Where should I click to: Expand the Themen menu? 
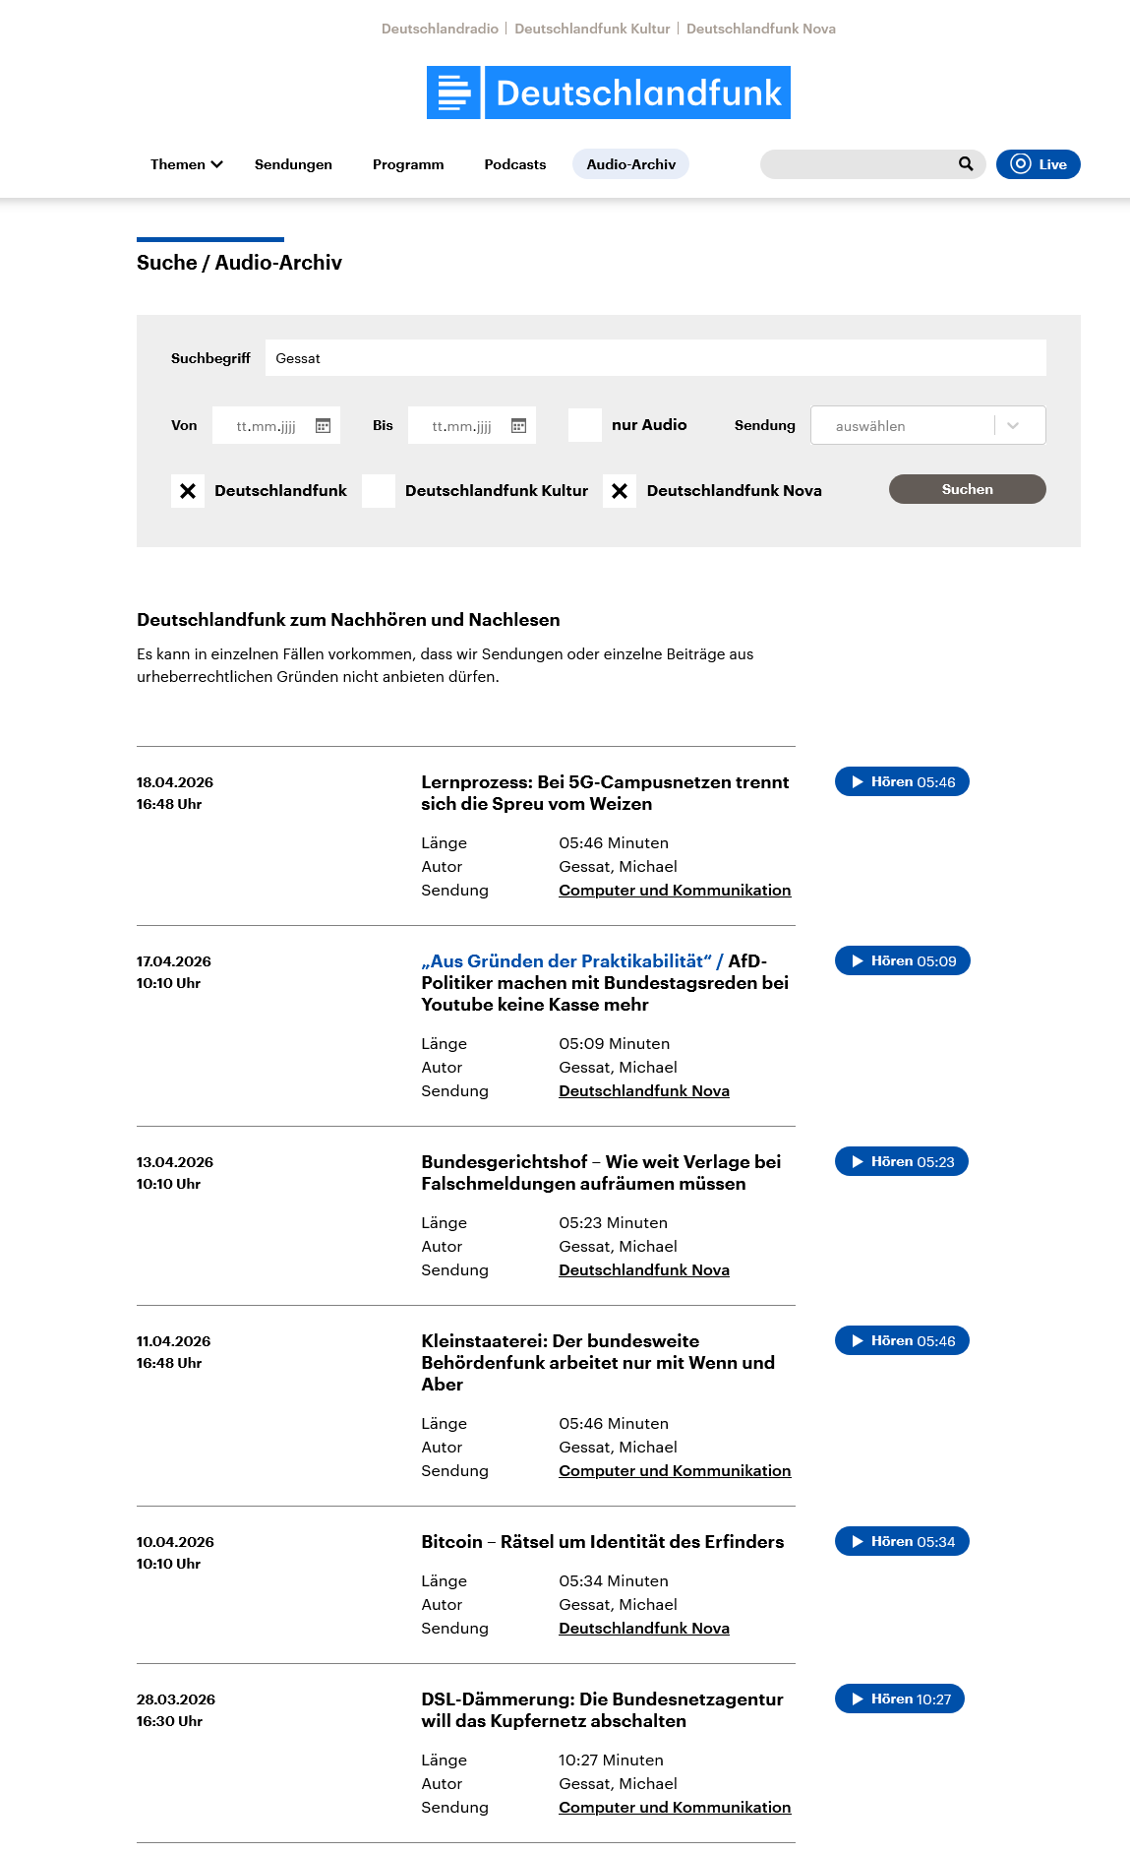(186, 164)
